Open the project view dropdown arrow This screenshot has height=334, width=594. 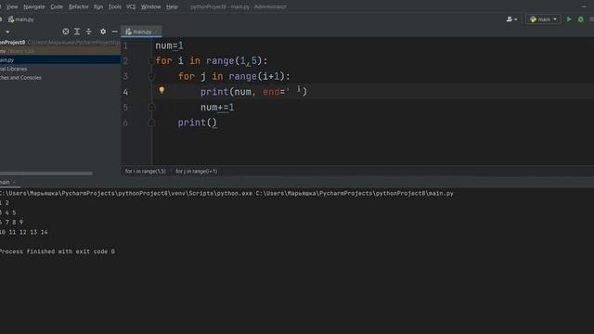click(7, 32)
